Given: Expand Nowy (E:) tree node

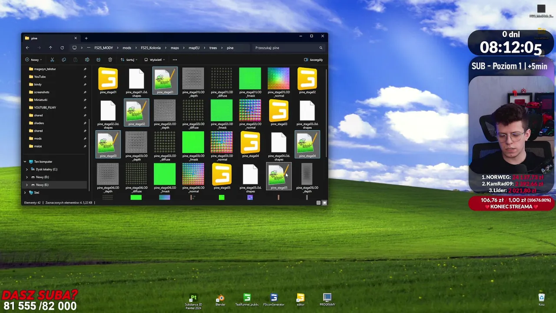Looking at the screenshot, I should [x=27, y=185].
